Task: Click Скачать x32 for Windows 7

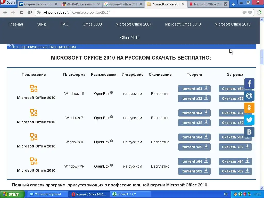Action: tap(232, 123)
